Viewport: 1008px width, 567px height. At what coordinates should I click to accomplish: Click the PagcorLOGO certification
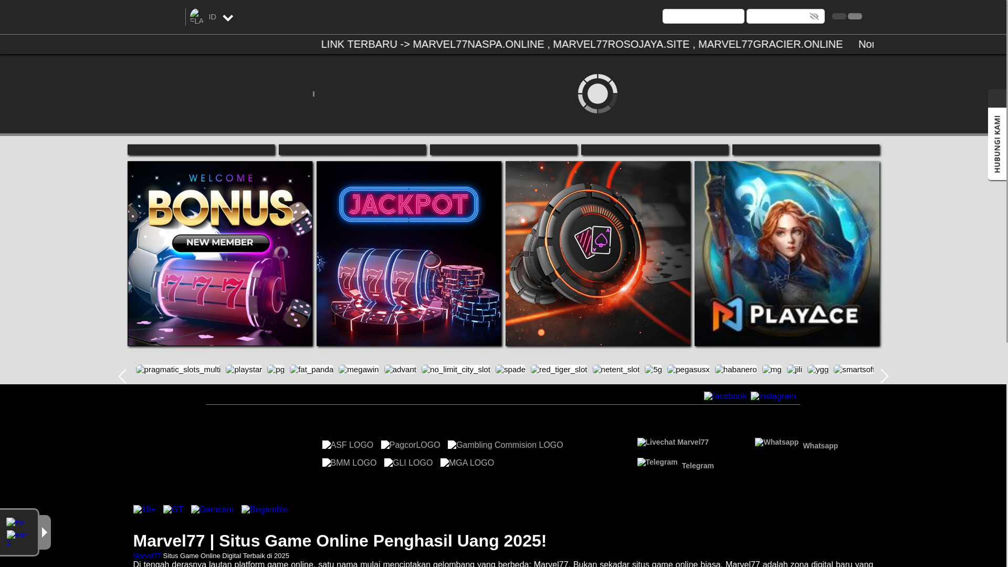(411, 445)
